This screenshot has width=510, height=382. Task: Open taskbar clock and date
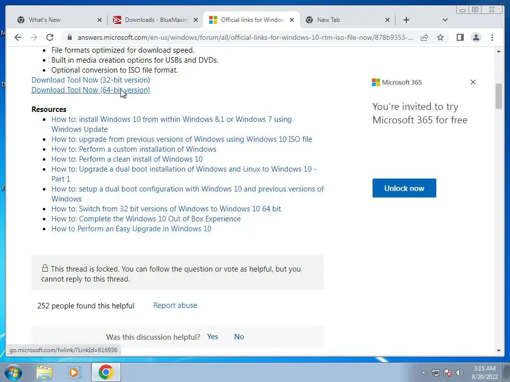point(485,373)
